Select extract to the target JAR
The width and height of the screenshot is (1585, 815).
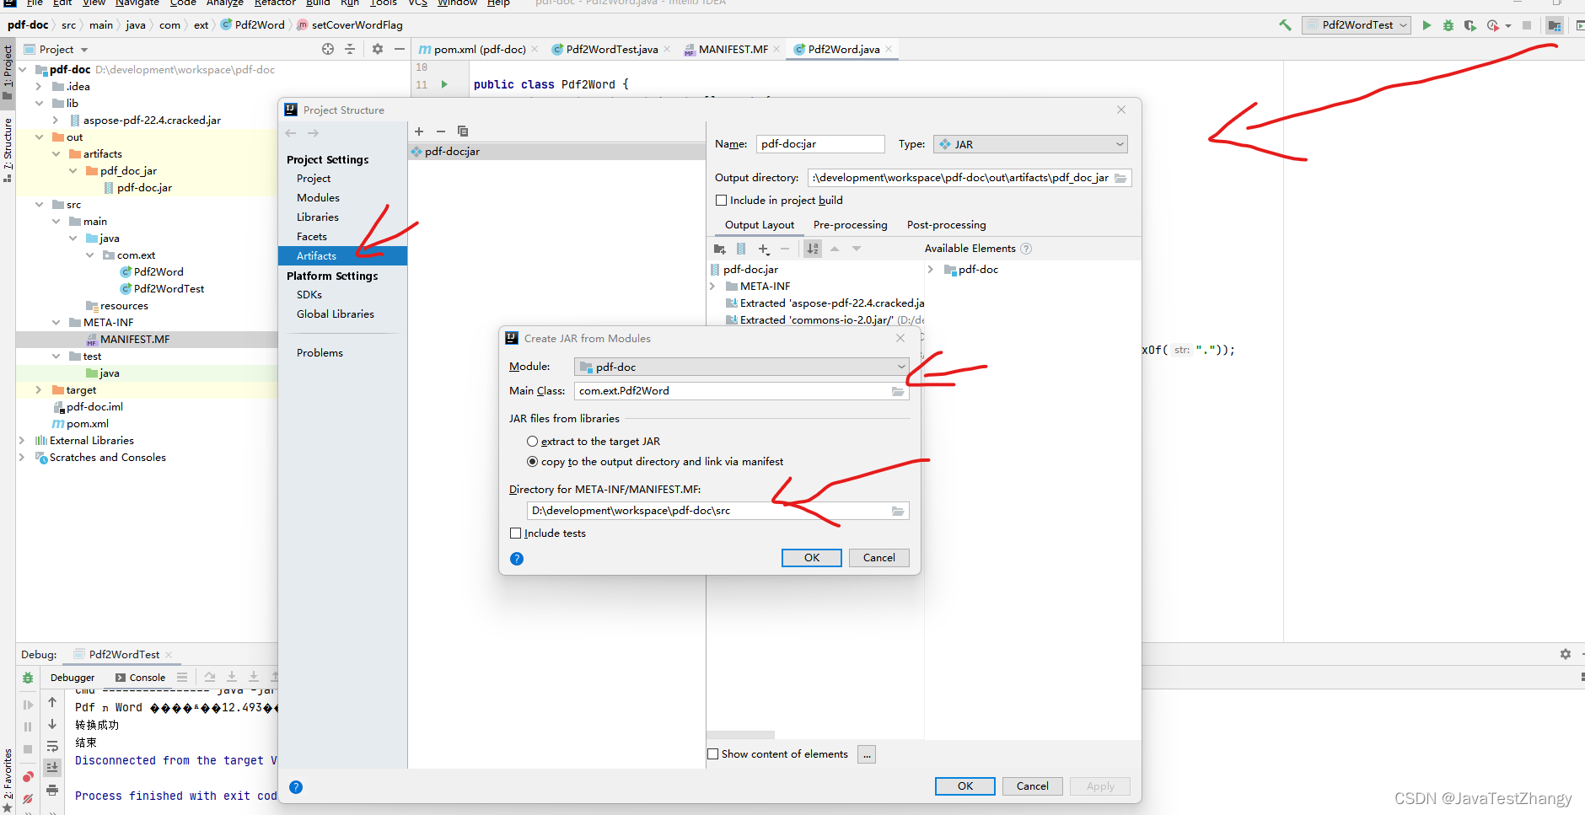pos(532,442)
